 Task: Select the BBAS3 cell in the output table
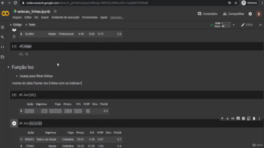29,139
